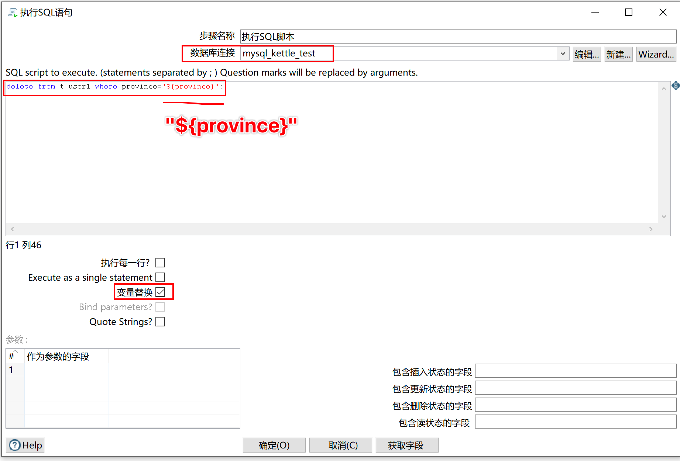
Task: Open Help via question mark icon
Action: [15, 445]
